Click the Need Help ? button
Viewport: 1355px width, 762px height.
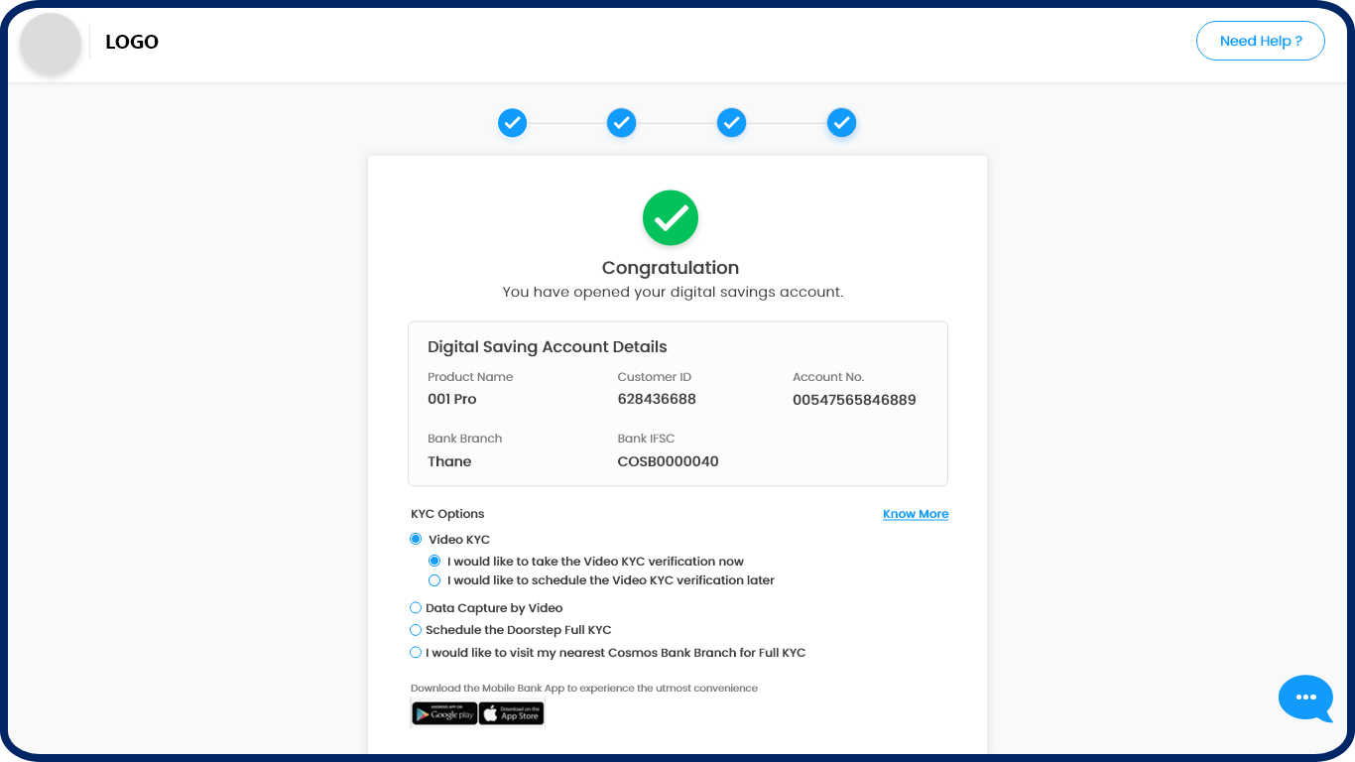(x=1261, y=41)
